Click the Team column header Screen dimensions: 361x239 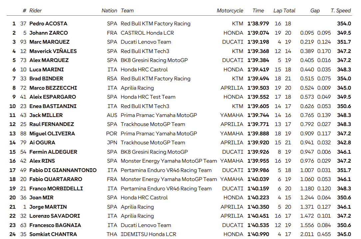point(127,11)
